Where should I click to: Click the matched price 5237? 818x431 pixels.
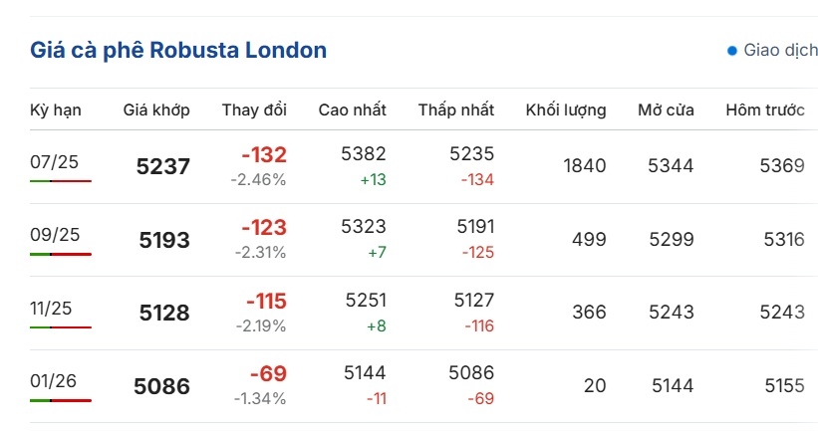(162, 167)
